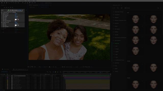Toggle the Beam Color stopwatch
Screen dimensions: 163x91
[3, 19]
